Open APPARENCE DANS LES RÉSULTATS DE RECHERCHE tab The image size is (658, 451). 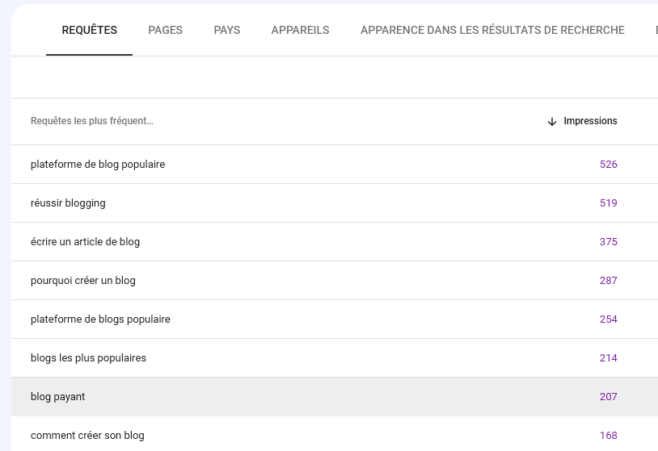click(x=492, y=30)
